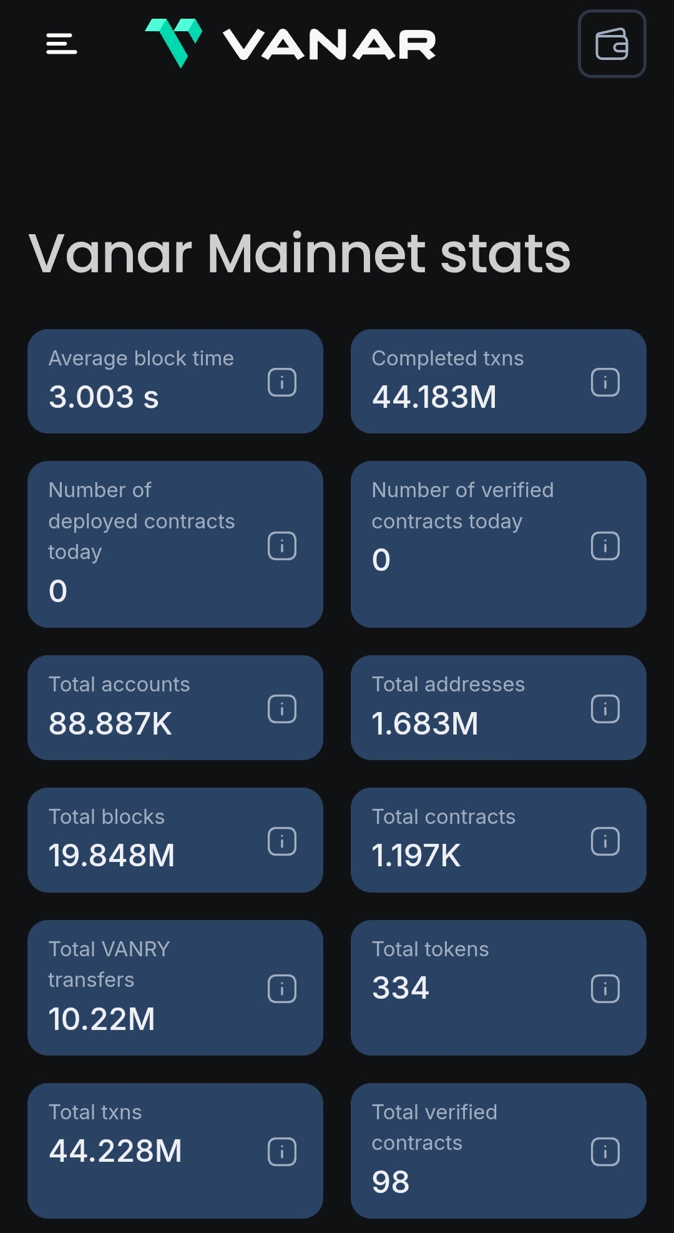
Task: Tap the Total tokens 334 card
Action: pos(474,988)
